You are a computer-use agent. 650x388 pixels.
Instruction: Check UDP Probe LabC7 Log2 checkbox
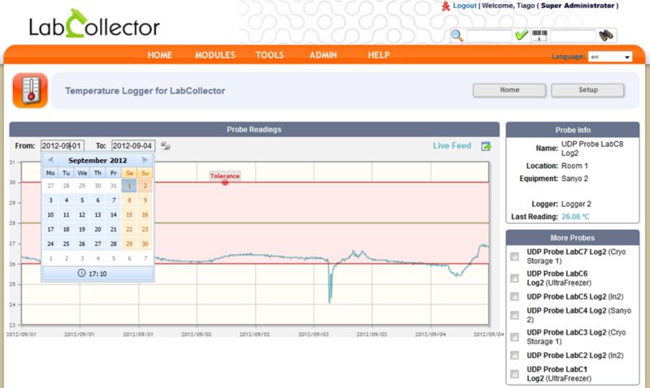[x=514, y=257]
